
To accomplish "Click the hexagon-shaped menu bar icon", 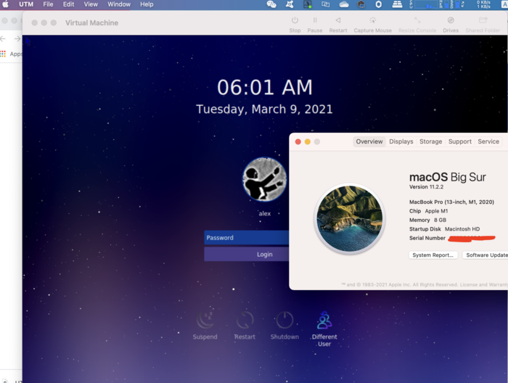I will [378, 4].
